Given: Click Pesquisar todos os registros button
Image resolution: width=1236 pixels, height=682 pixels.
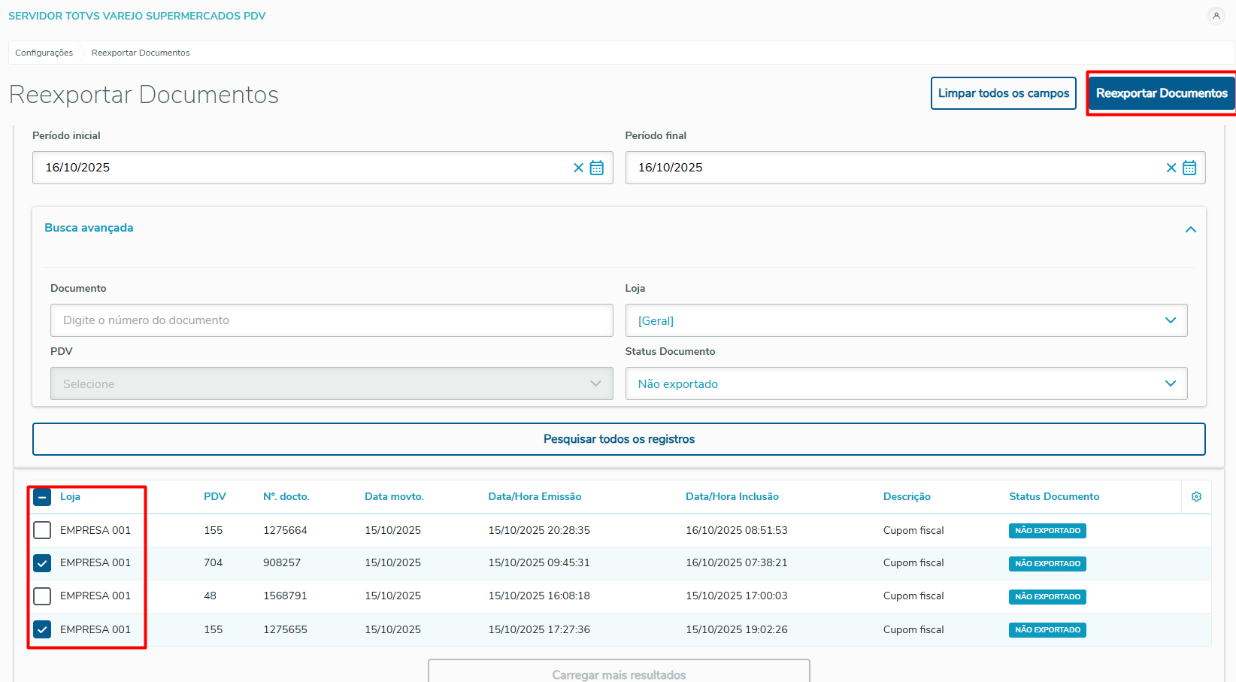Looking at the screenshot, I should pyautogui.click(x=619, y=439).
